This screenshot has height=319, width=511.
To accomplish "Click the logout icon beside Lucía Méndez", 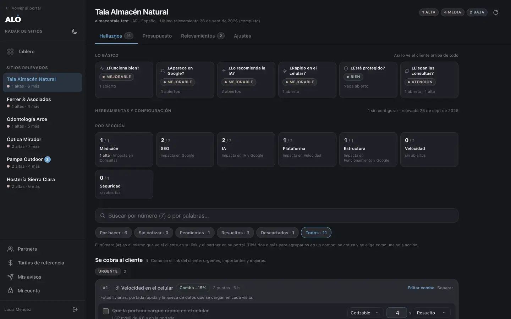I will [x=75, y=309].
